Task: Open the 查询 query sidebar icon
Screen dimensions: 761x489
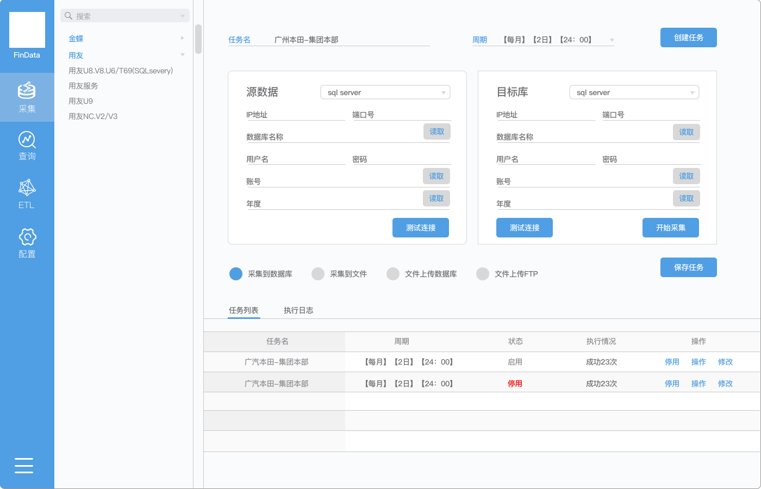Action: click(x=27, y=146)
